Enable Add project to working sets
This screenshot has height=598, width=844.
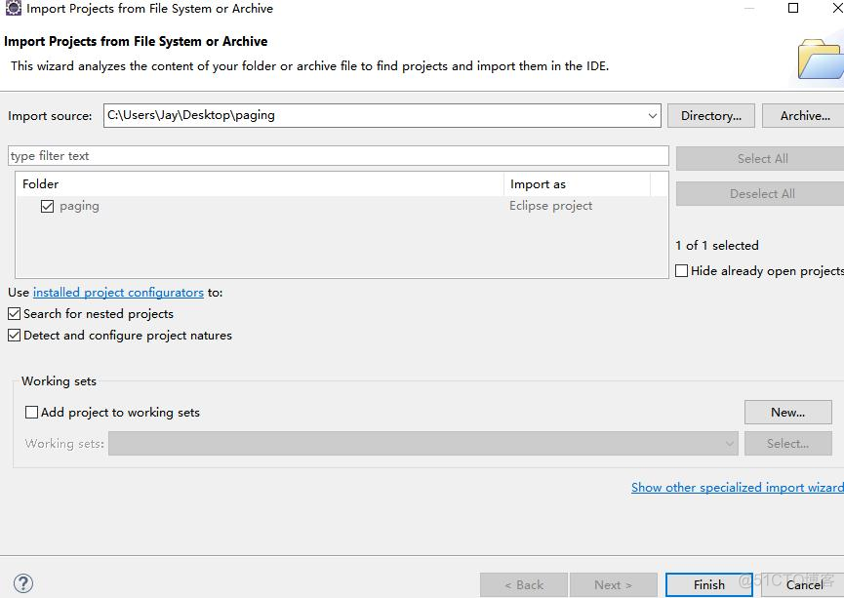click(x=31, y=413)
